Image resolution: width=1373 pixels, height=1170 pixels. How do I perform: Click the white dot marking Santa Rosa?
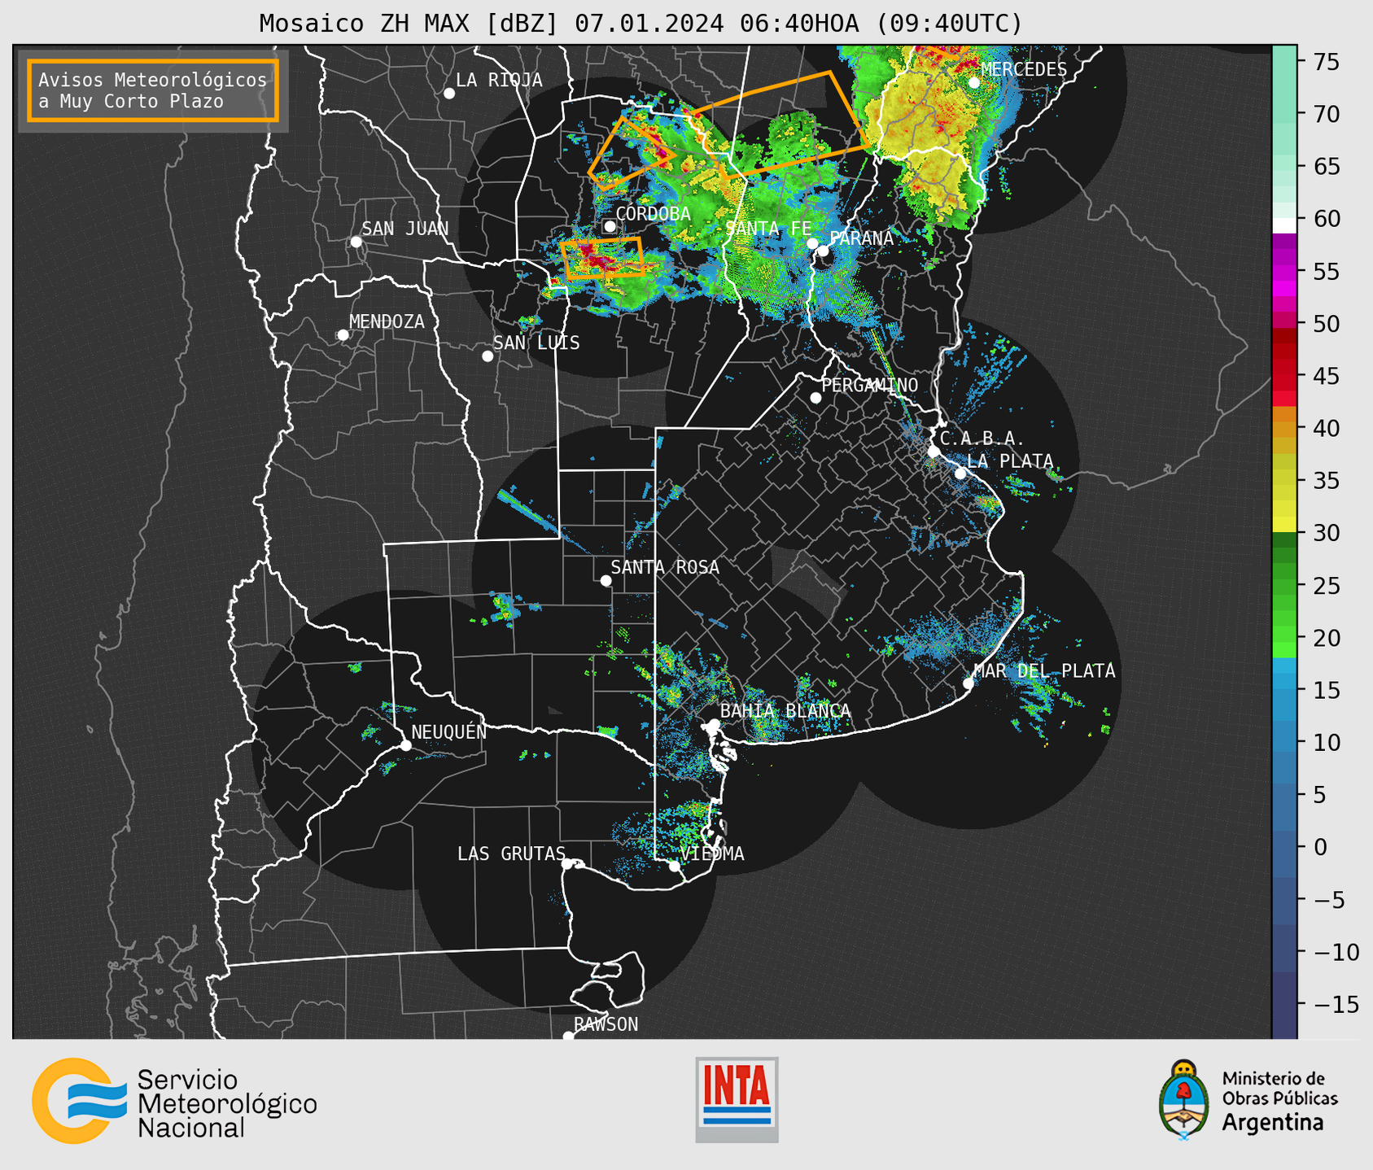point(606,581)
